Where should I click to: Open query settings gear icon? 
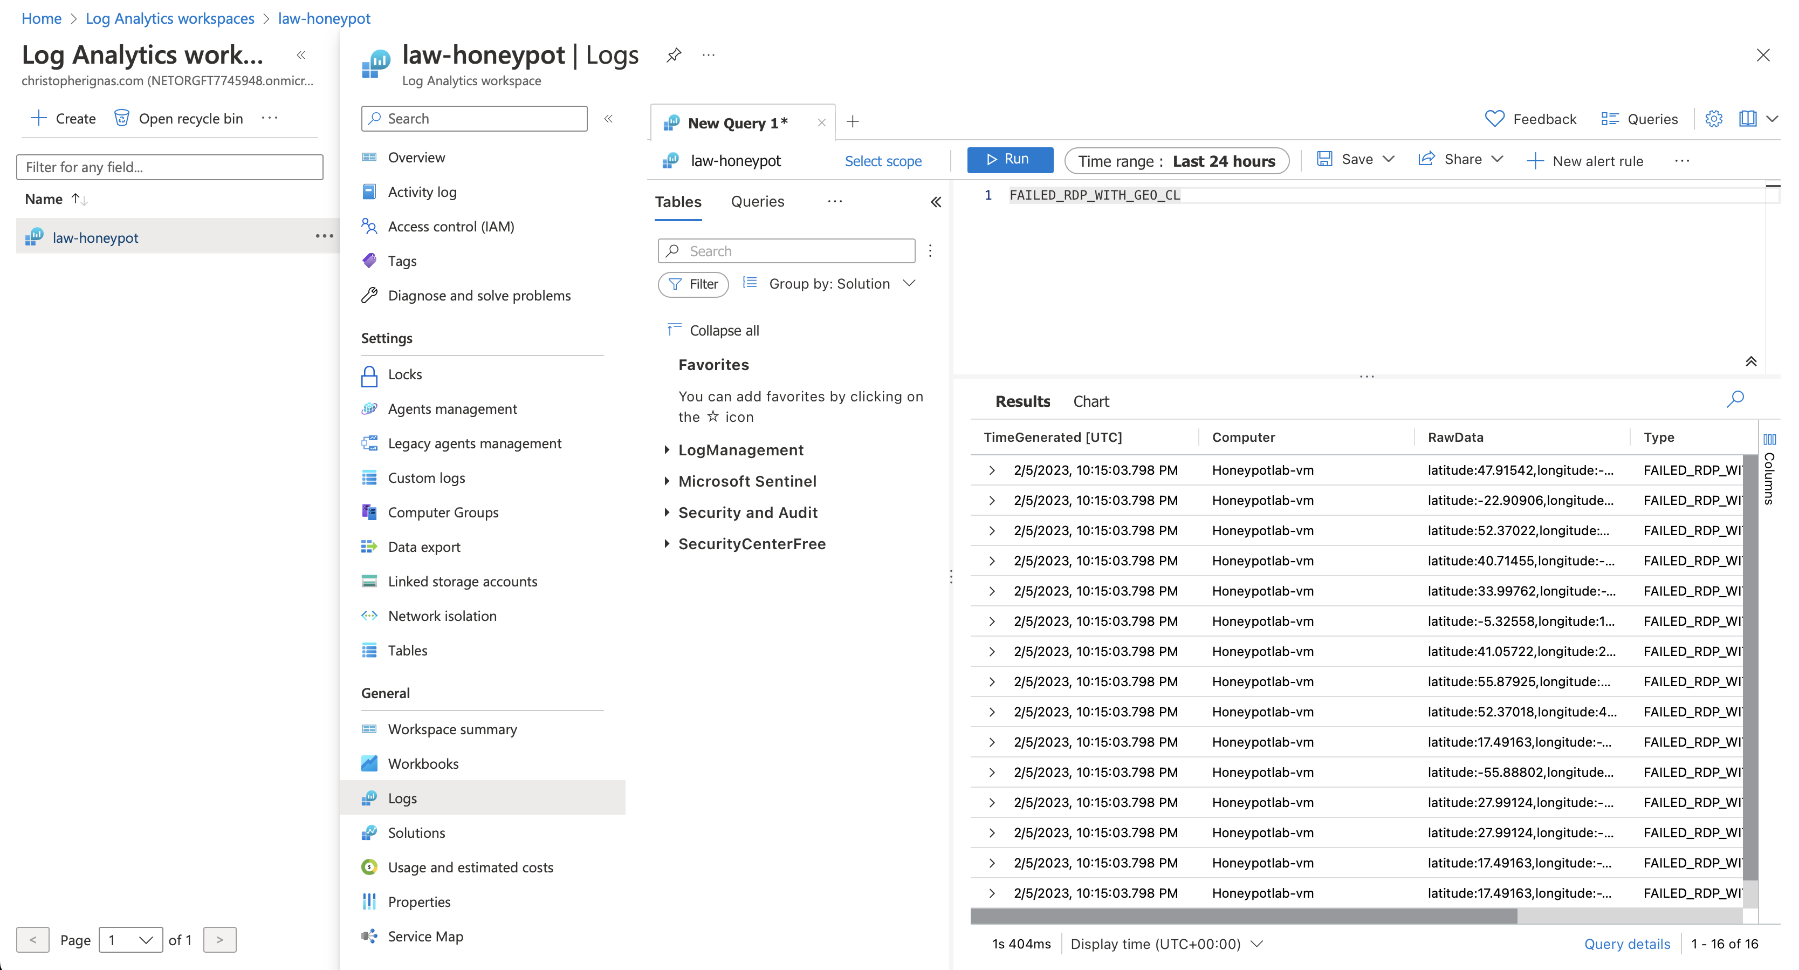click(1714, 119)
